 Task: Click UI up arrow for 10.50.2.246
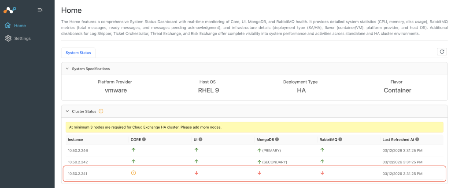coord(196,150)
